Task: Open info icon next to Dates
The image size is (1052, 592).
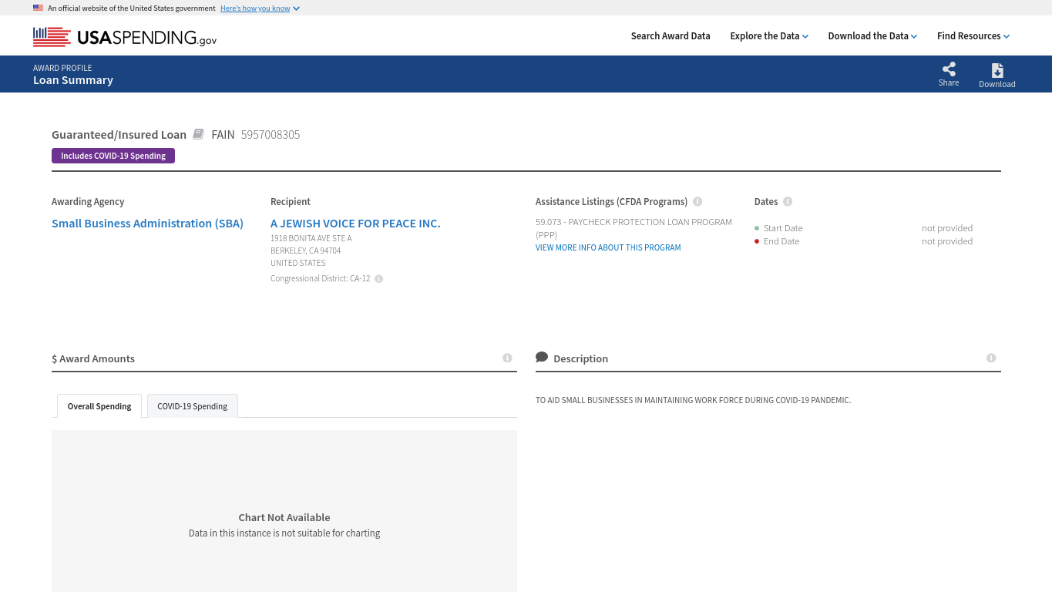Action: (x=788, y=202)
